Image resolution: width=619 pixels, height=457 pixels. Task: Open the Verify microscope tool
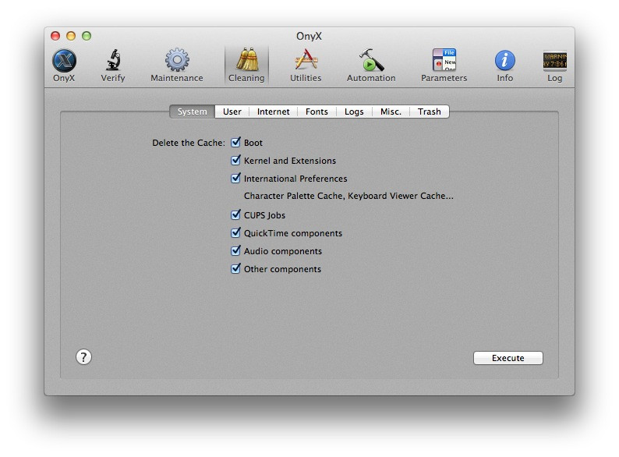click(x=113, y=66)
